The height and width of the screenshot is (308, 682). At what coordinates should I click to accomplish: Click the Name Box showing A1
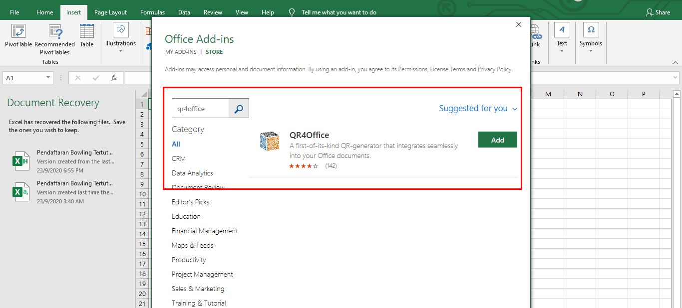pos(24,78)
